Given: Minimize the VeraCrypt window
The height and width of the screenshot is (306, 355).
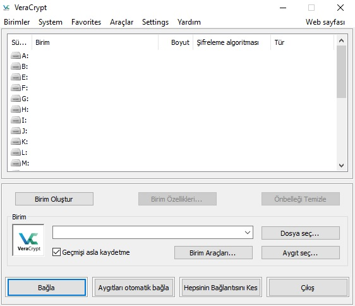Looking at the screenshot, I should tap(283, 8).
